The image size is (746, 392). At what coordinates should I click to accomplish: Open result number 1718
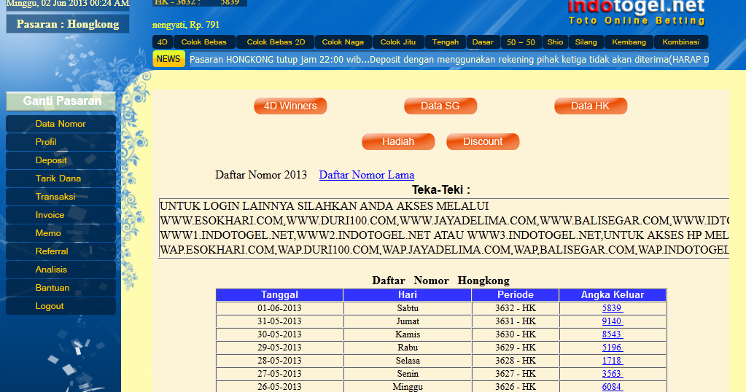pos(613,361)
